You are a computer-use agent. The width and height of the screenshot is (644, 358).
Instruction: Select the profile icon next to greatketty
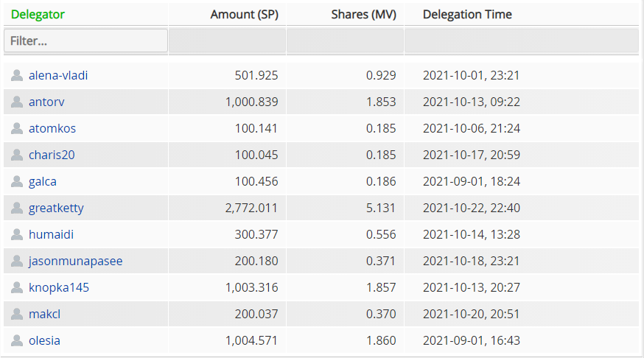(x=17, y=208)
